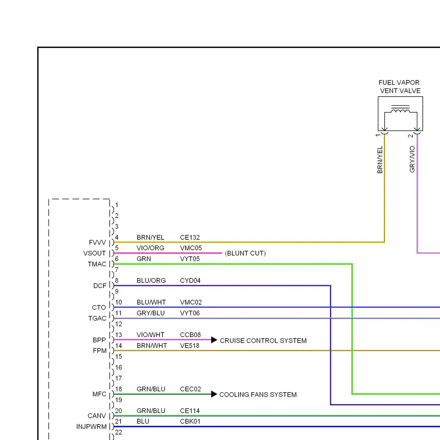The image size is (440, 440).
Task: Click the BLU wire label at pin 21
Action: coord(143,421)
